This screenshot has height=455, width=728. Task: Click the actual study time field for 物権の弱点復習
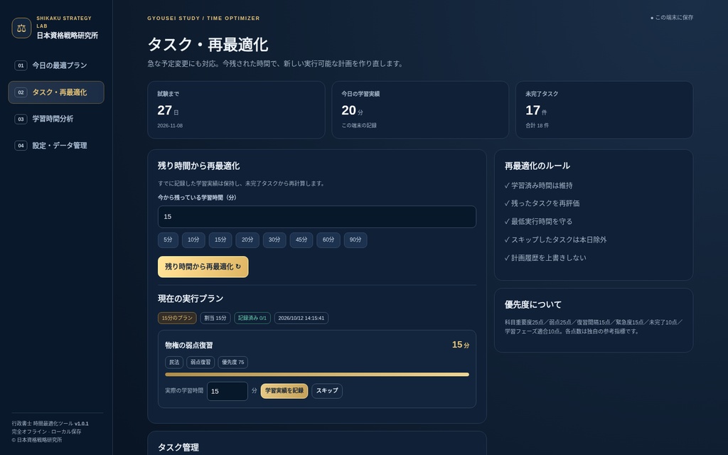[x=227, y=392]
